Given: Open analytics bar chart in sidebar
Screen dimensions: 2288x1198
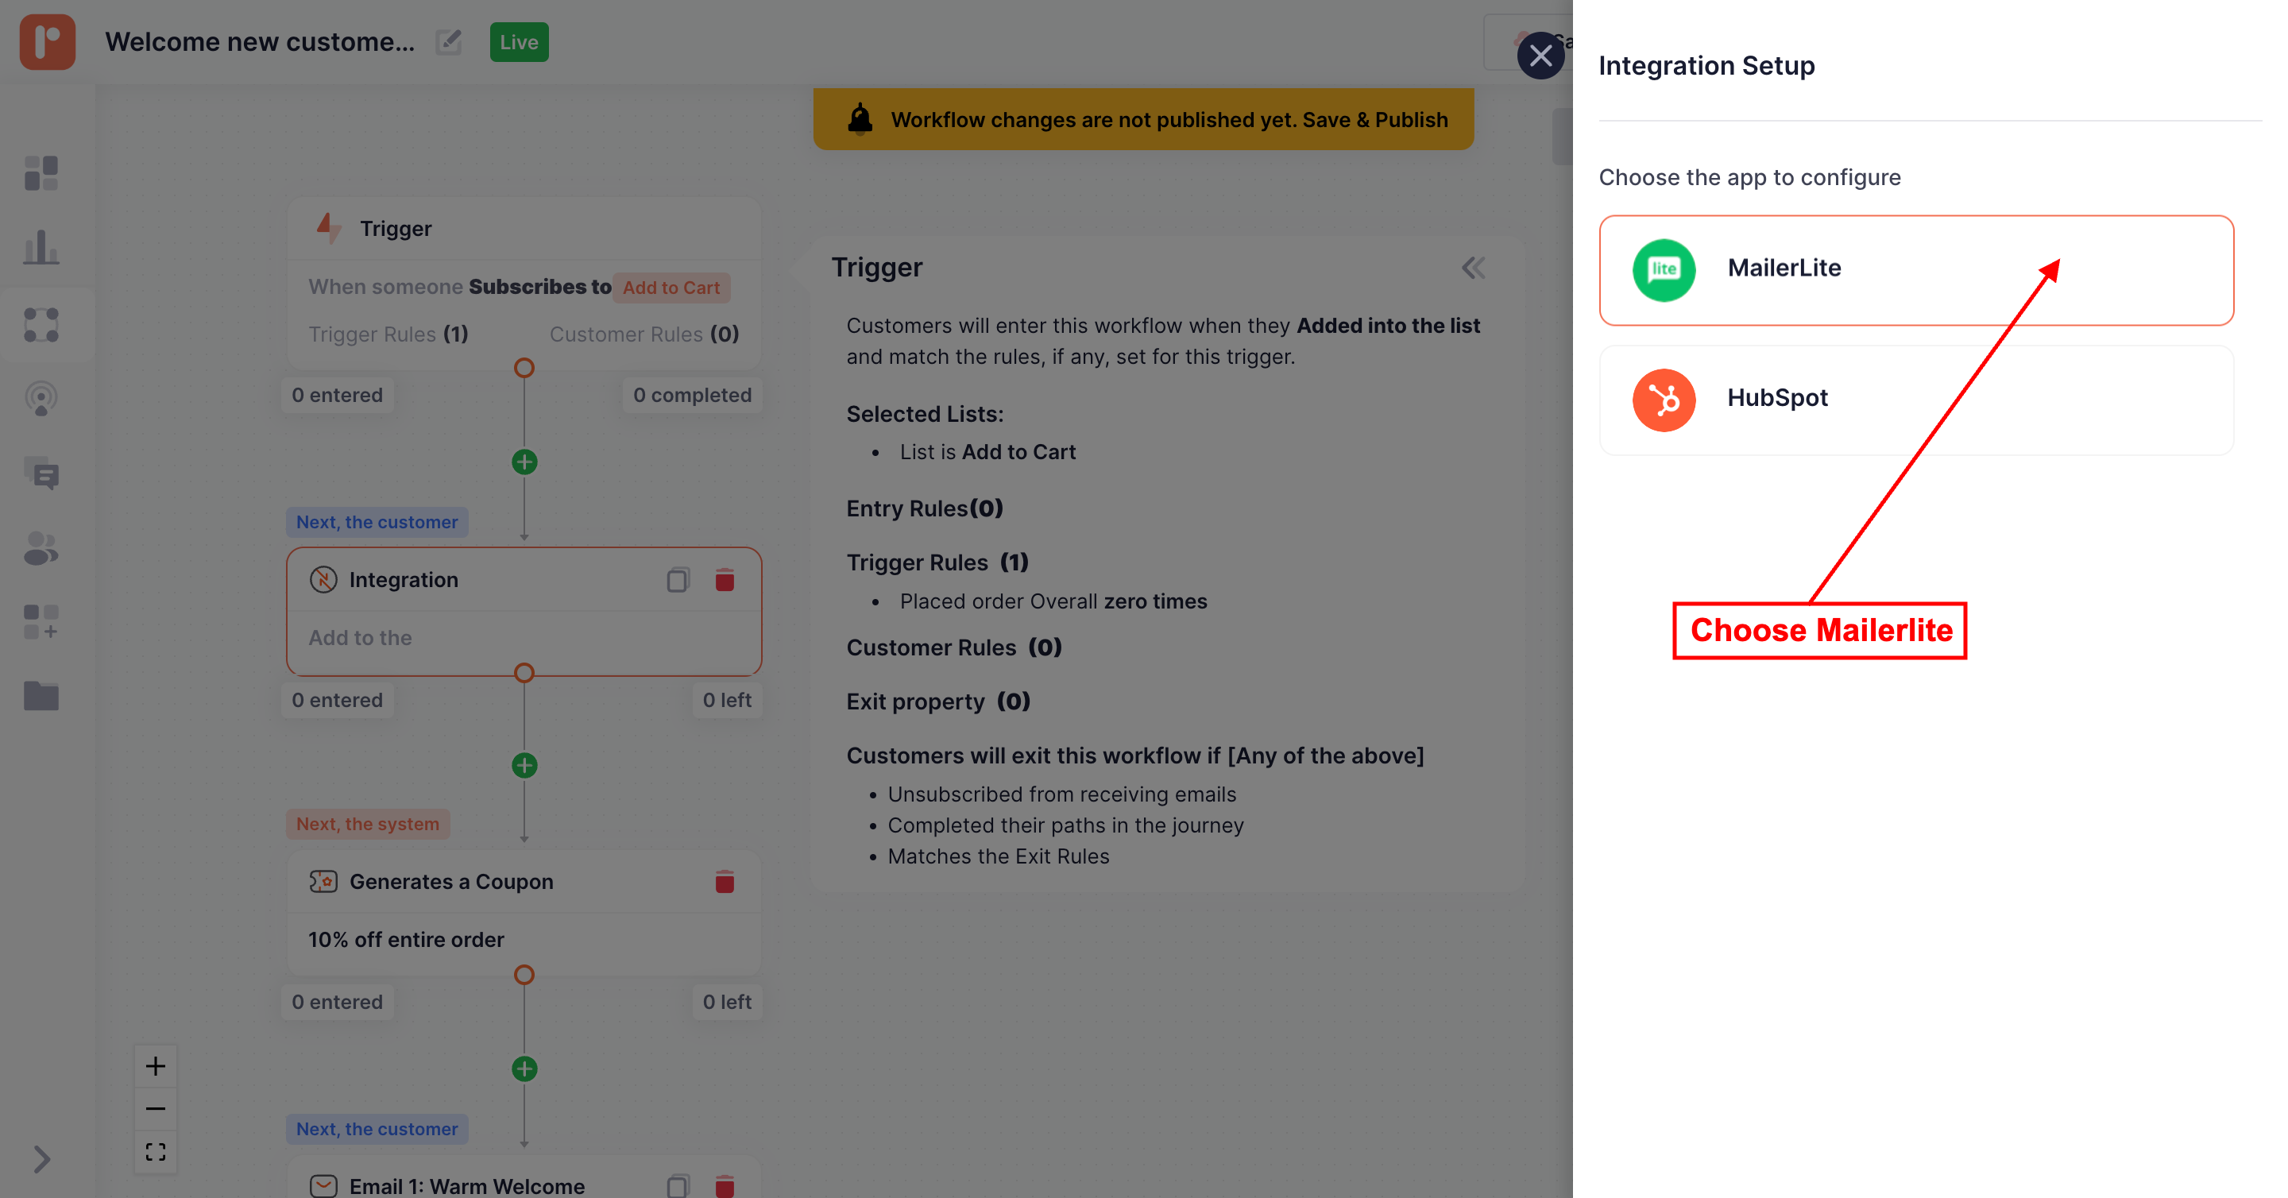Looking at the screenshot, I should pyautogui.click(x=41, y=248).
